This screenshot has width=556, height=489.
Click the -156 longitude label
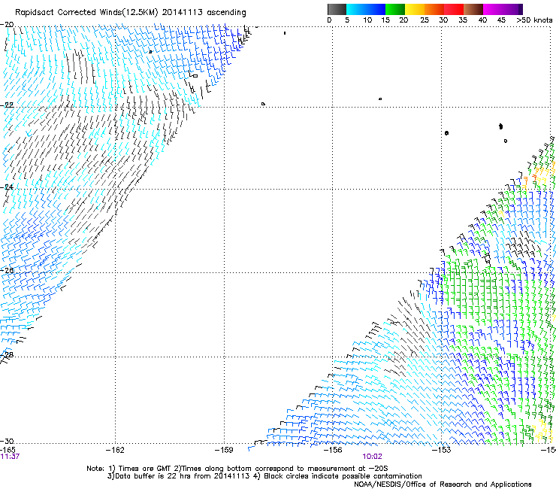pyautogui.click(x=333, y=450)
